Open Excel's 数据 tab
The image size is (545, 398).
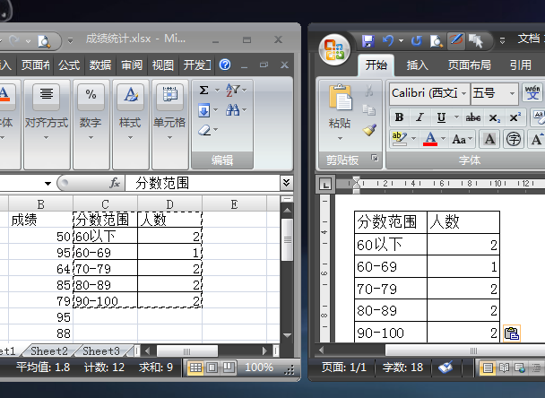coord(100,65)
